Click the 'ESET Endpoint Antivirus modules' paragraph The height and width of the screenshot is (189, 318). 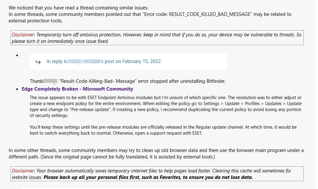[165, 107]
